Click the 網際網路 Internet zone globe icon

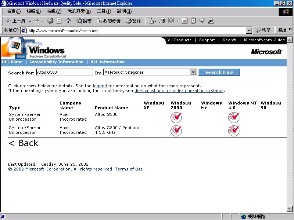(x=243, y=217)
